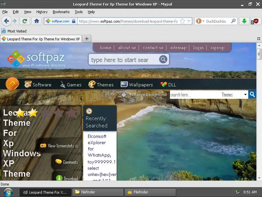Open the Themes category with the palette icon

pos(101,84)
